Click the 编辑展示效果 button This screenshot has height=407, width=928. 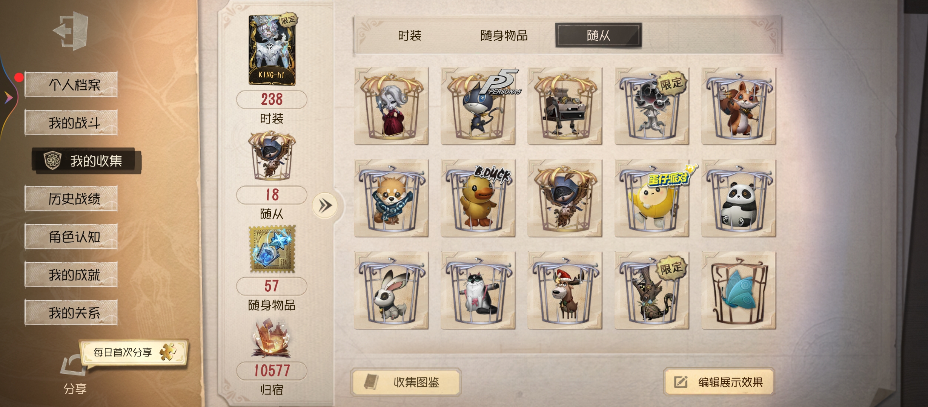[x=719, y=382]
